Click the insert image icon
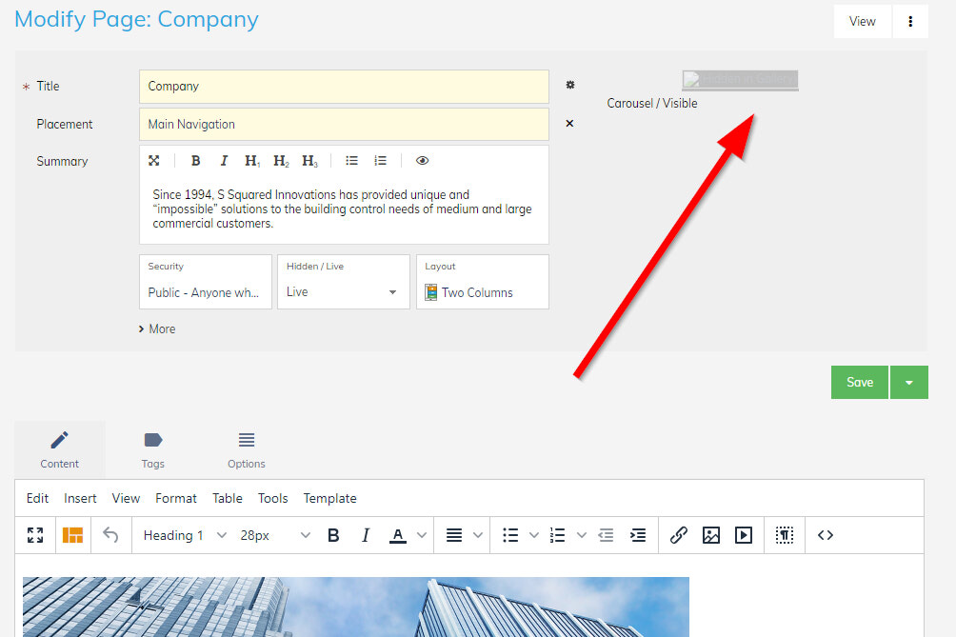The height and width of the screenshot is (637, 956). (710, 535)
